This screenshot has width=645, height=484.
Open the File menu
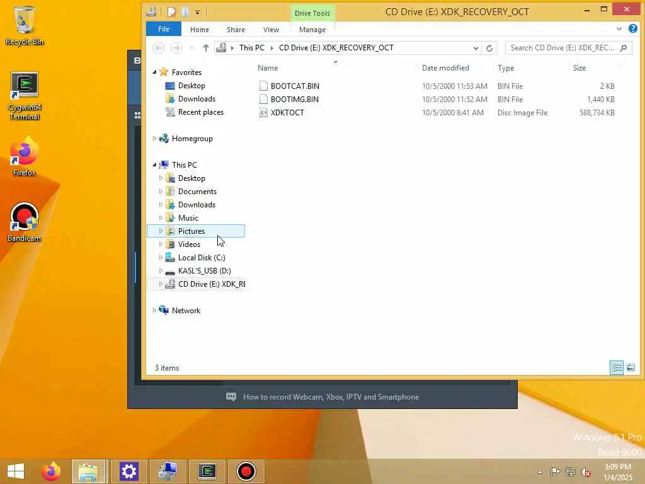tap(164, 29)
